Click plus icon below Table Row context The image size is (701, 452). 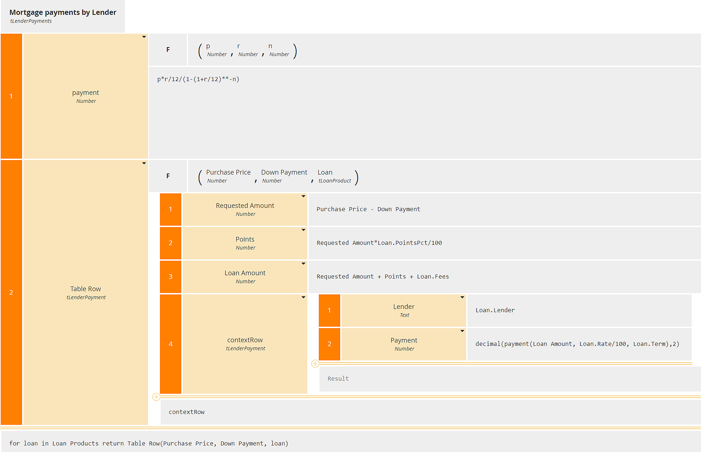(156, 397)
